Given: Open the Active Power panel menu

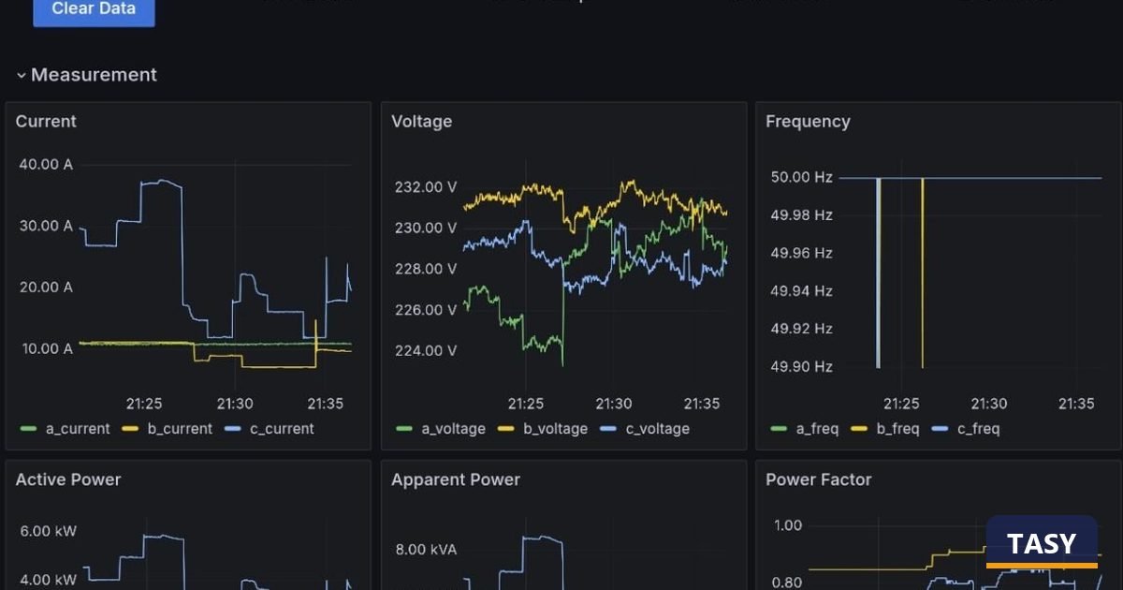Looking at the screenshot, I should tap(68, 479).
